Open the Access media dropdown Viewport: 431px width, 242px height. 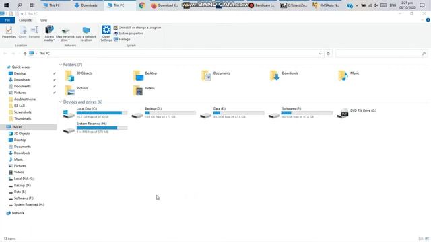click(x=49, y=33)
